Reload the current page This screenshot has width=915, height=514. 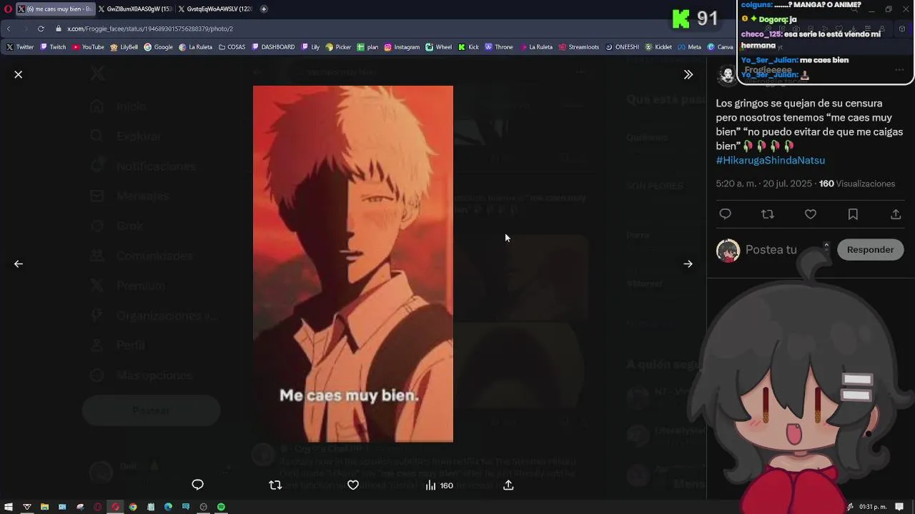coord(41,29)
